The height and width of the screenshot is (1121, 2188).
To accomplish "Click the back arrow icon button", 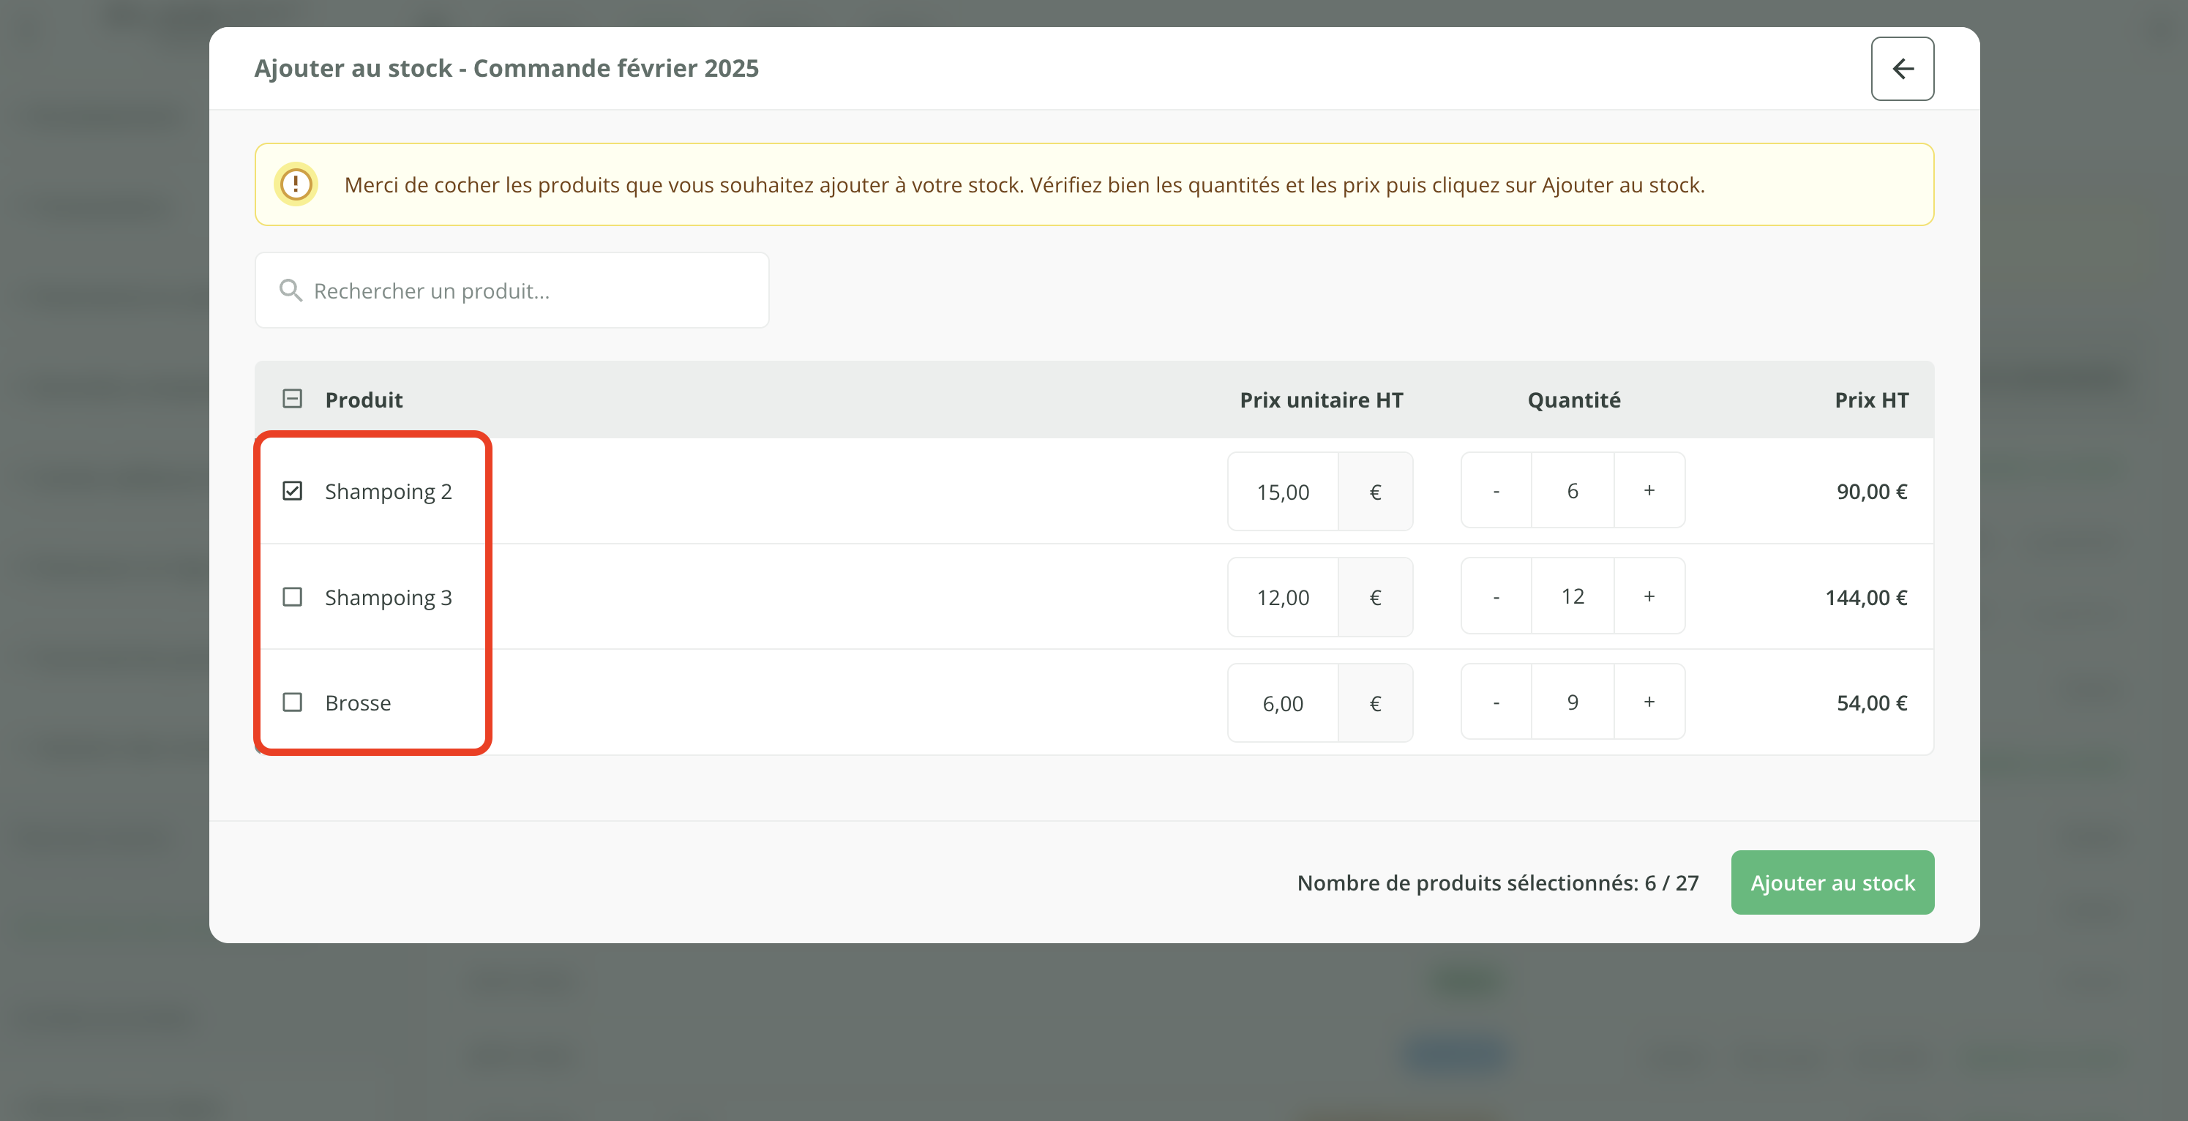I will (1902, 69).
